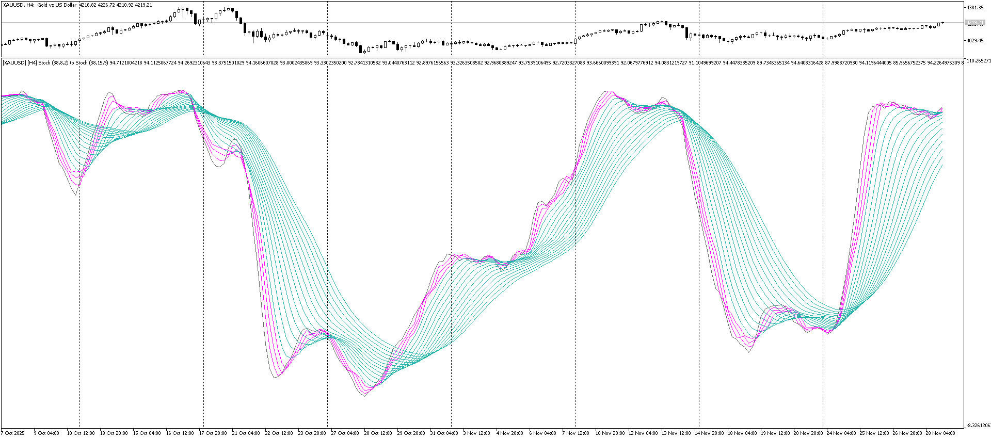
Task: Click the '20 Nov 20:00' time axis label
Action: point(808,433)
